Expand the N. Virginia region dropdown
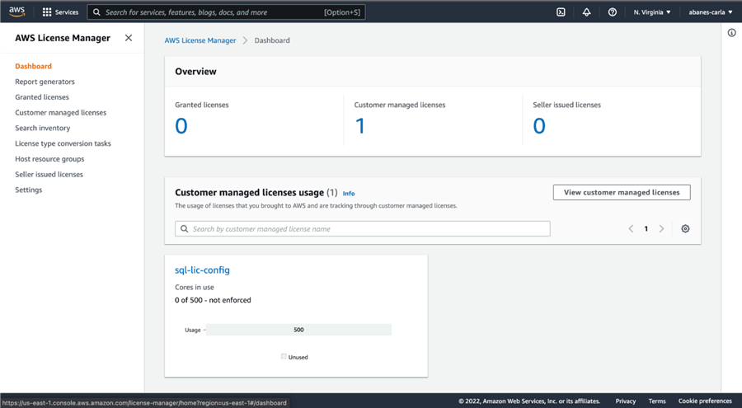742x408 pixels. click(x=652, y=12)
